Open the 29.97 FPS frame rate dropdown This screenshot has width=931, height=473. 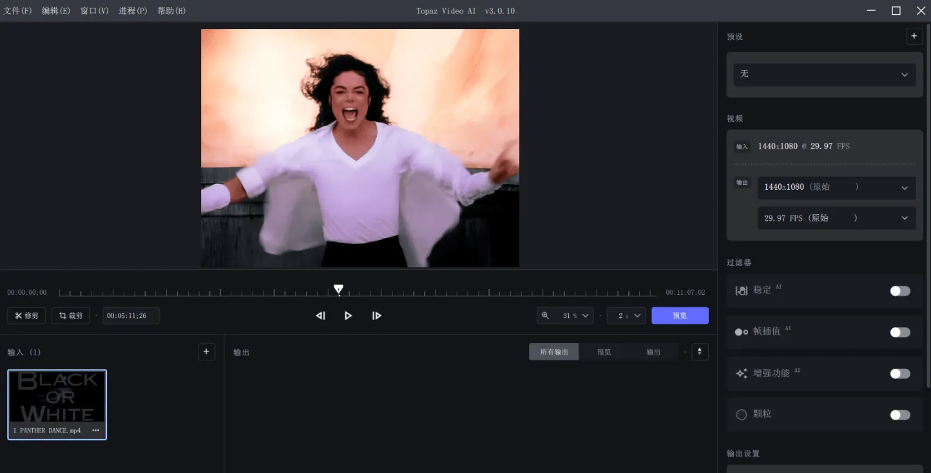[837, 218]
